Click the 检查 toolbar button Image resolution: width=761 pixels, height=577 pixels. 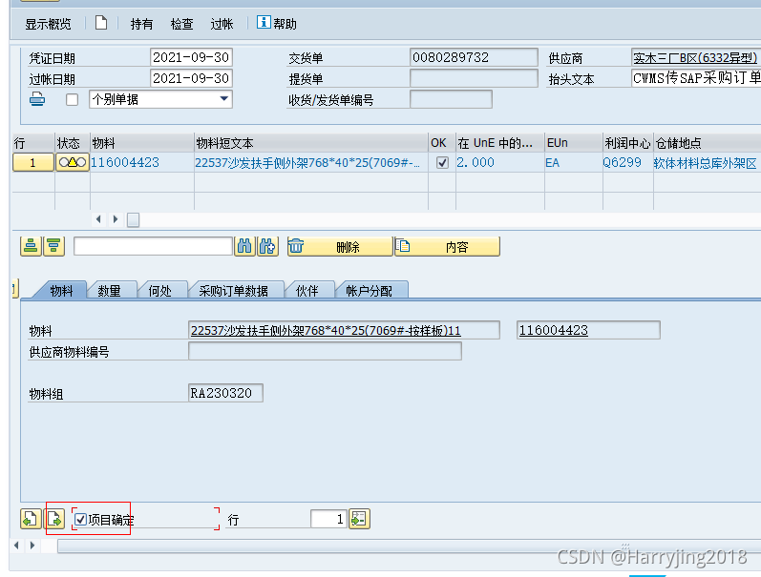pos(182,24)
